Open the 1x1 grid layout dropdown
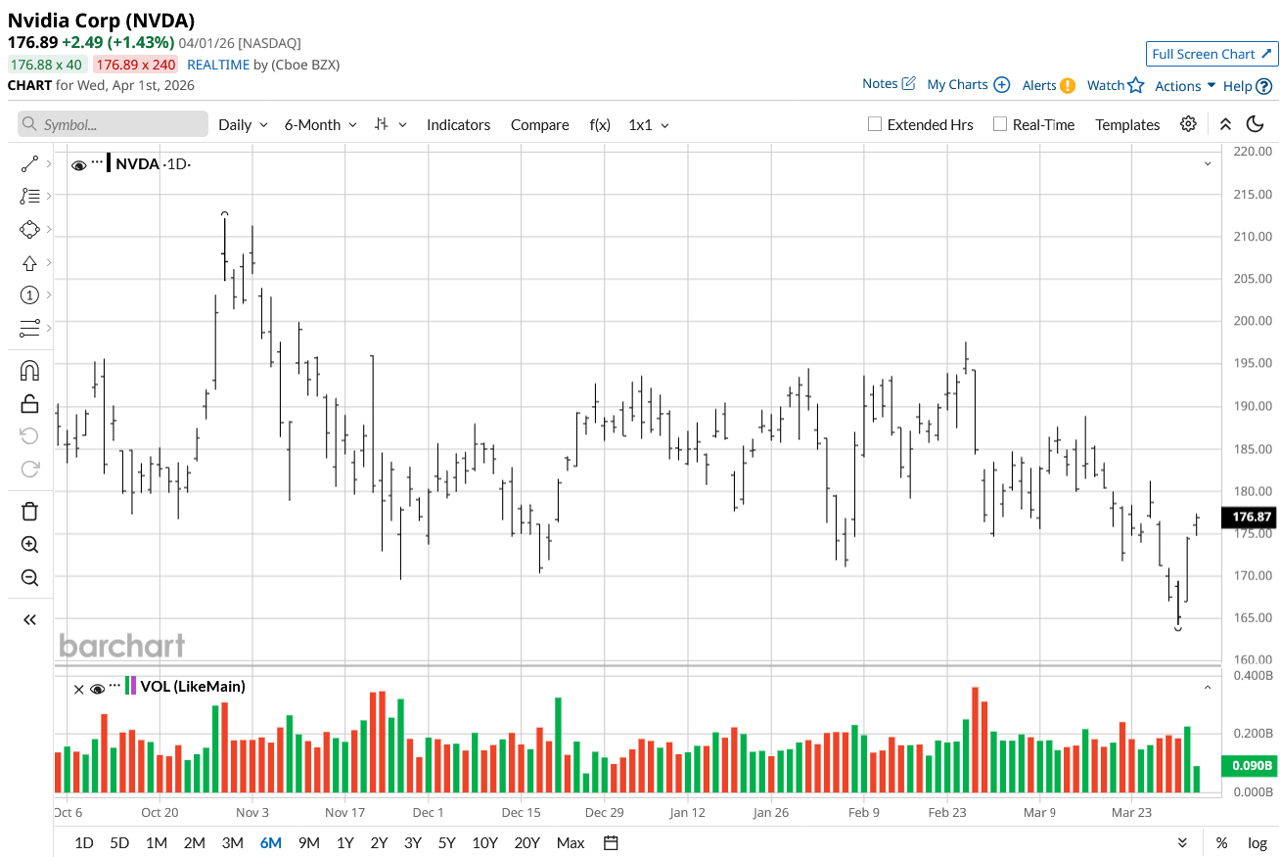Image resolution: width=1280 pixels, height=857 pixels. pos(649,124)
